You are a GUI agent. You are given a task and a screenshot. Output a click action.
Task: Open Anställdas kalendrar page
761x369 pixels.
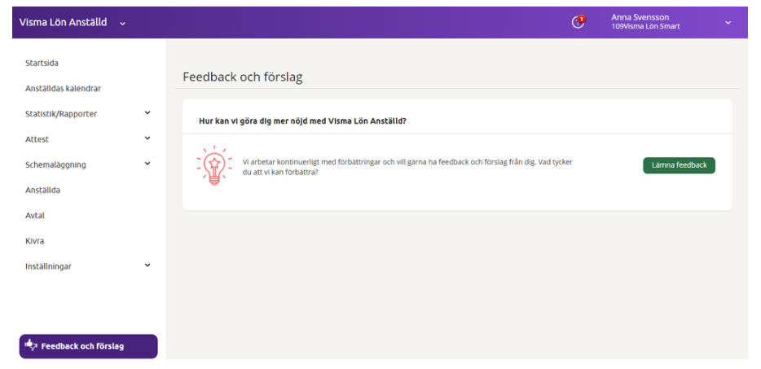[63, 88]
